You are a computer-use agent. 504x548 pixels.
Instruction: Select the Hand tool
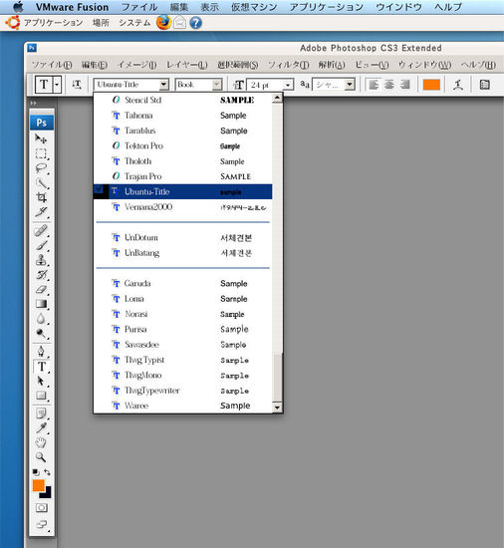click(41, 442)
